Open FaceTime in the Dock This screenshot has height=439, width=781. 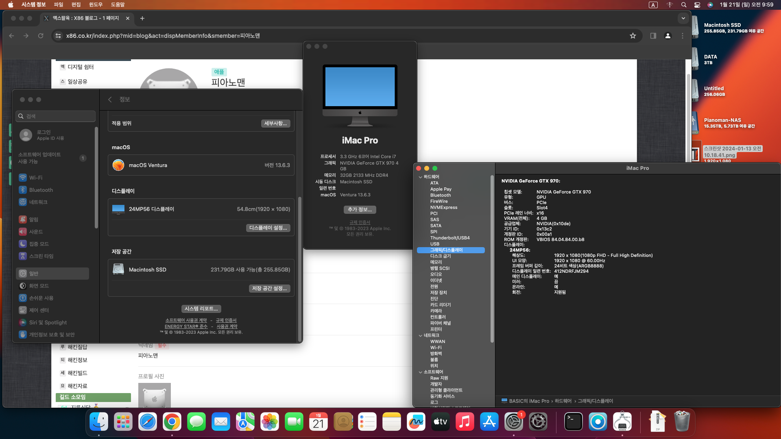point(294,422)
